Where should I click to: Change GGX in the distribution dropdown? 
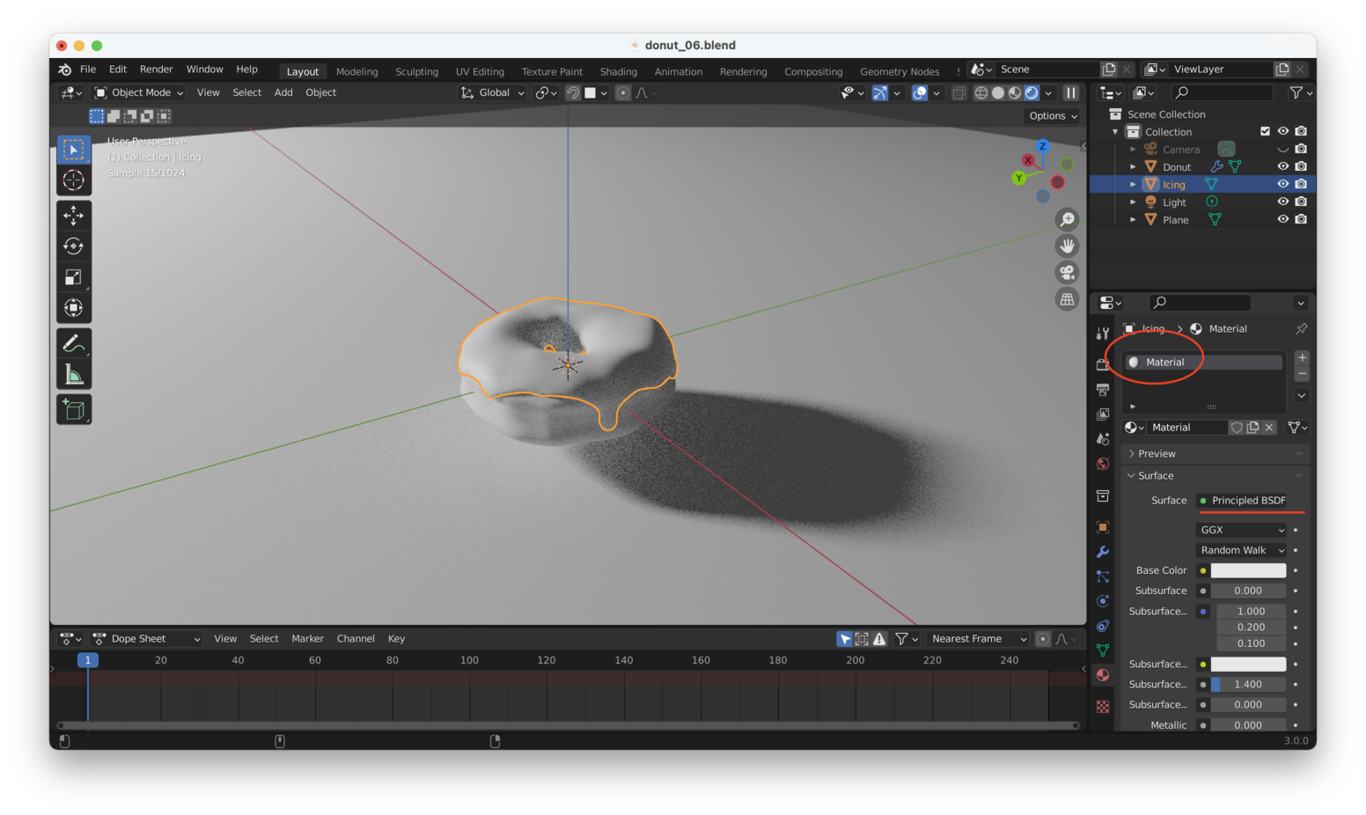[1240, 529]
